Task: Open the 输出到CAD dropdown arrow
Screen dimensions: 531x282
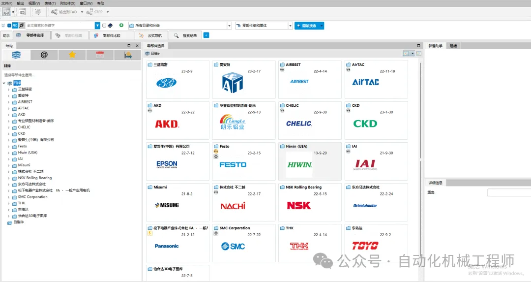Action: [x=82, y=12]
